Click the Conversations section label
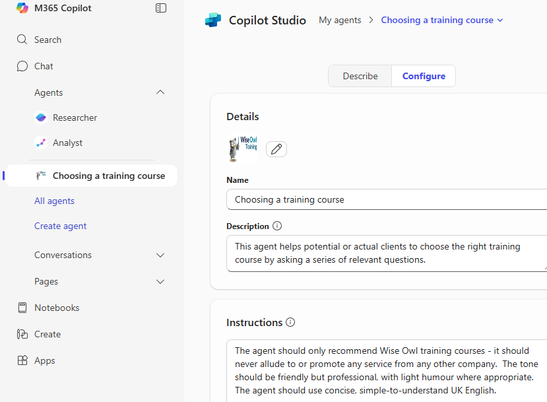 click(x=63, y=255)
